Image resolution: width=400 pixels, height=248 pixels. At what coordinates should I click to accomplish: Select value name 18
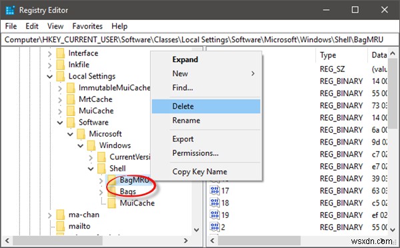click(225, 203)
